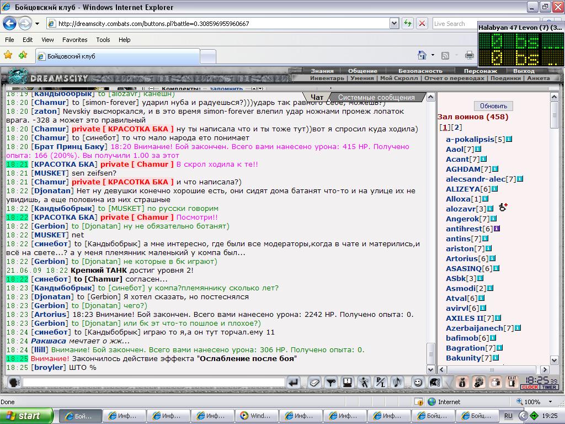Click the Home page icon
Image resolution: width=565 pixels, height=424 pixels.
point(422,55)
